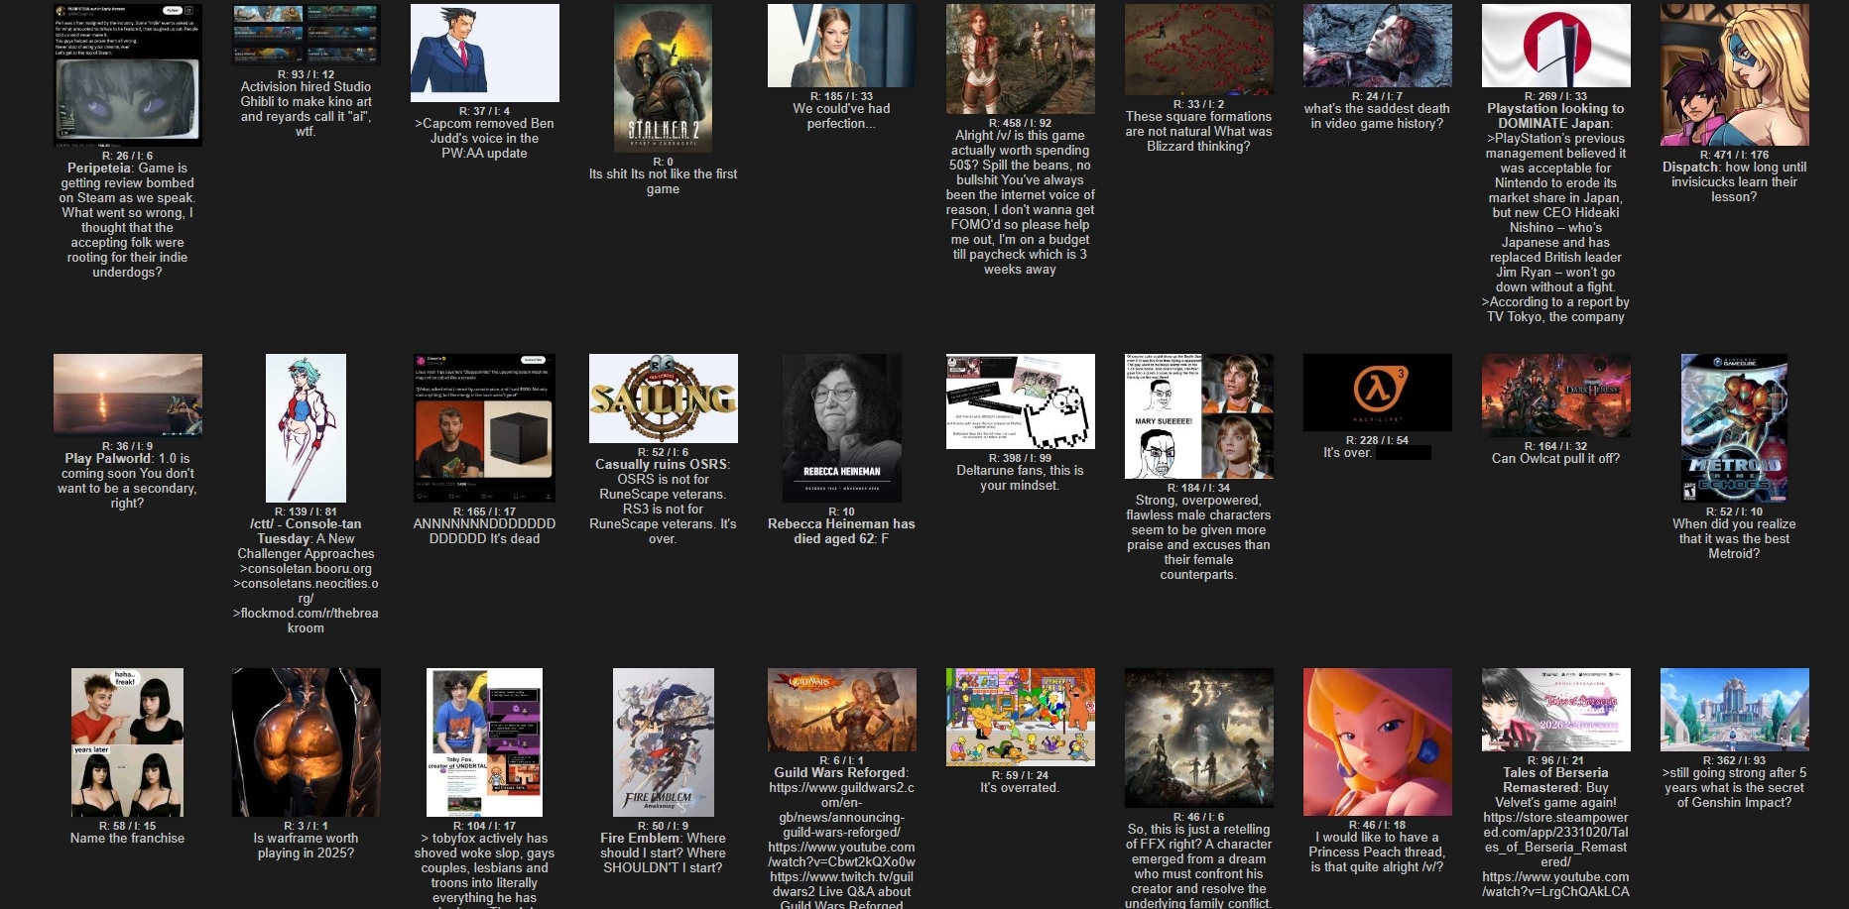Image resolution: width=1849 pixels, height=909 pixels.
Task: Click 'Deltarune fans, this is your mindset.'
Action: 1021,478
